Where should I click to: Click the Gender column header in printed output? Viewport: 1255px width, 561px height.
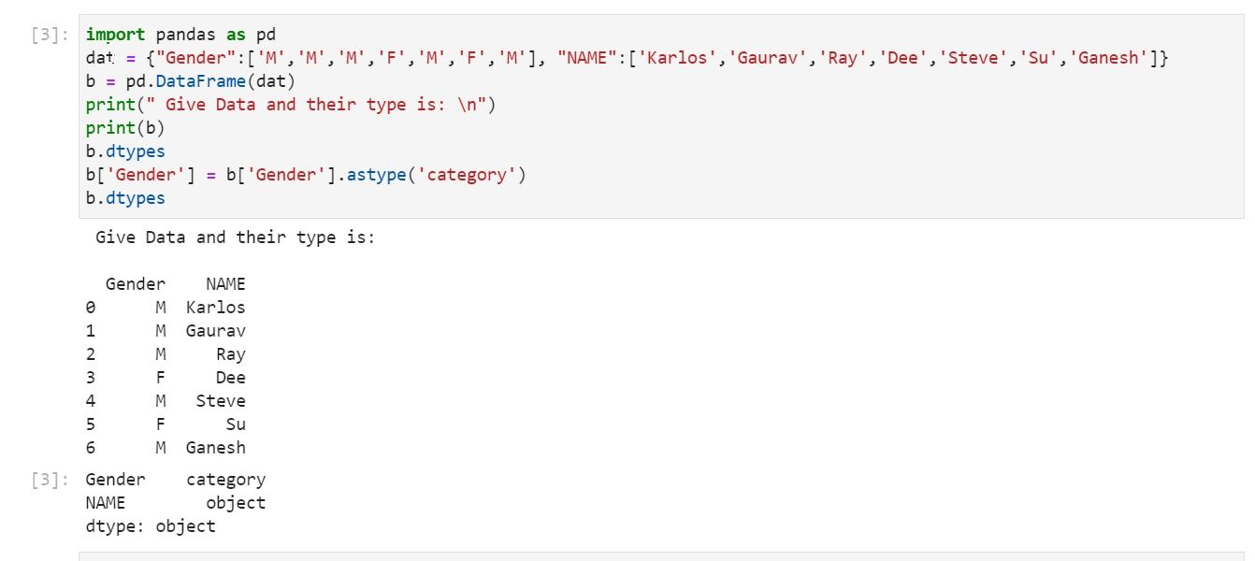[x=136, y=284]
